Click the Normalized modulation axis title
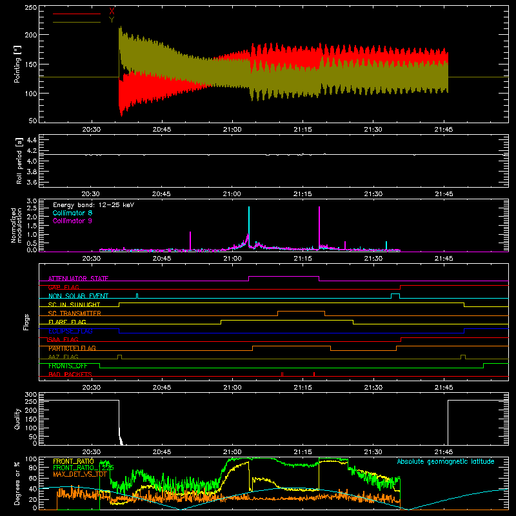This screenshot has width=516, height=516. (x=16, y=225)
